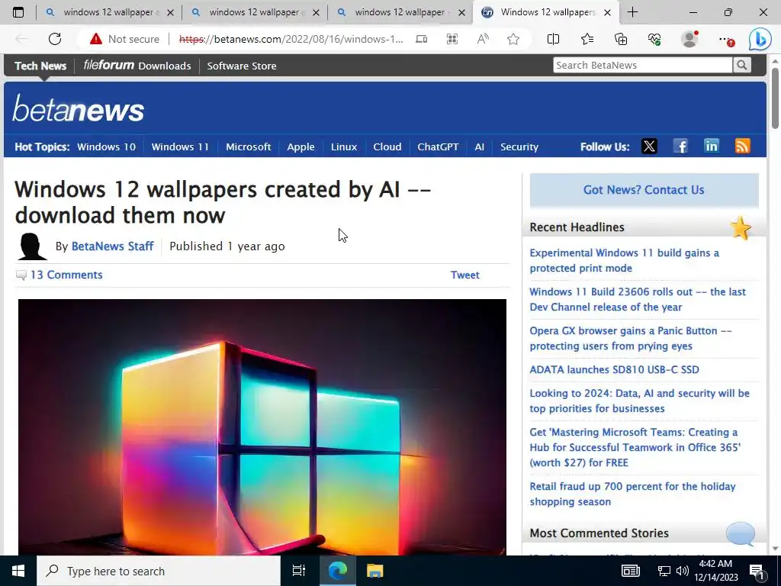
Task: Open Software Store menu item
Action: [242, 66]
